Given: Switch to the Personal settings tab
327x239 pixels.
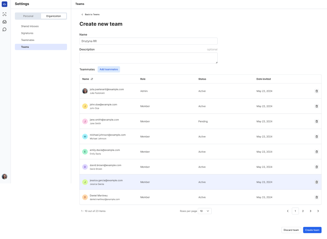Looking at the screenshot, I should [28, 16].
